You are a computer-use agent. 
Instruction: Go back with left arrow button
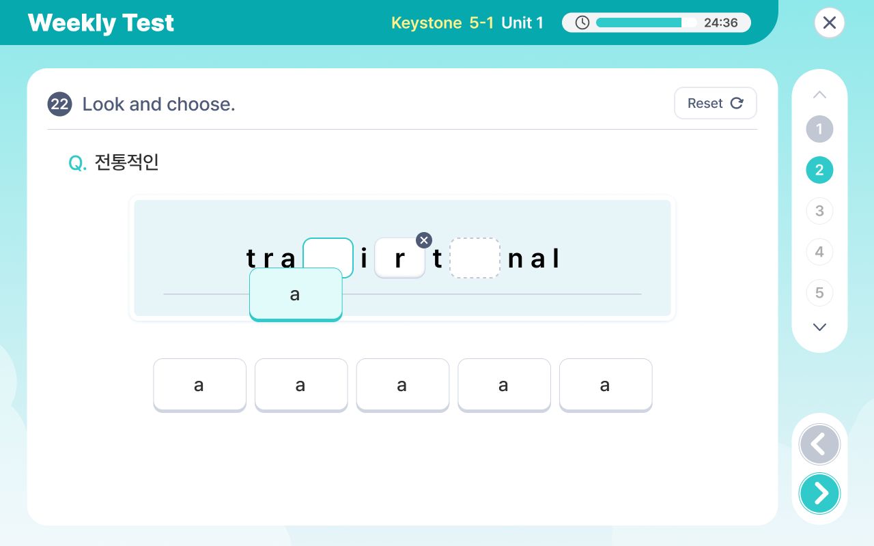(819, 445)
